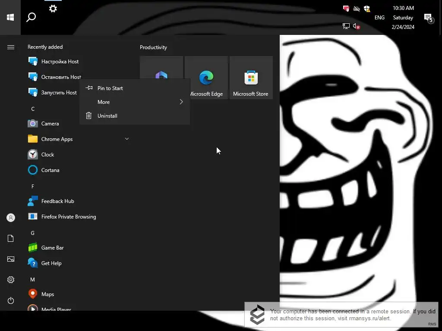The width and height of the screenshot is (442, 331).
Task: Open the partly hidden first Productivity tile
Action: click(x=161, y=68)
